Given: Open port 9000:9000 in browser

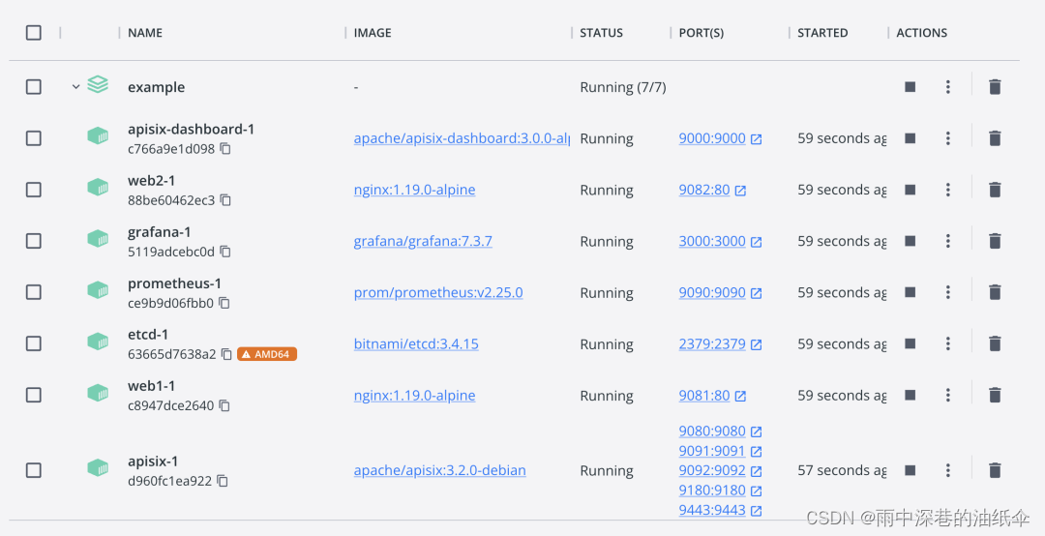Looking at the screenshot, I should pyautogui.click(x=720, y=138).
